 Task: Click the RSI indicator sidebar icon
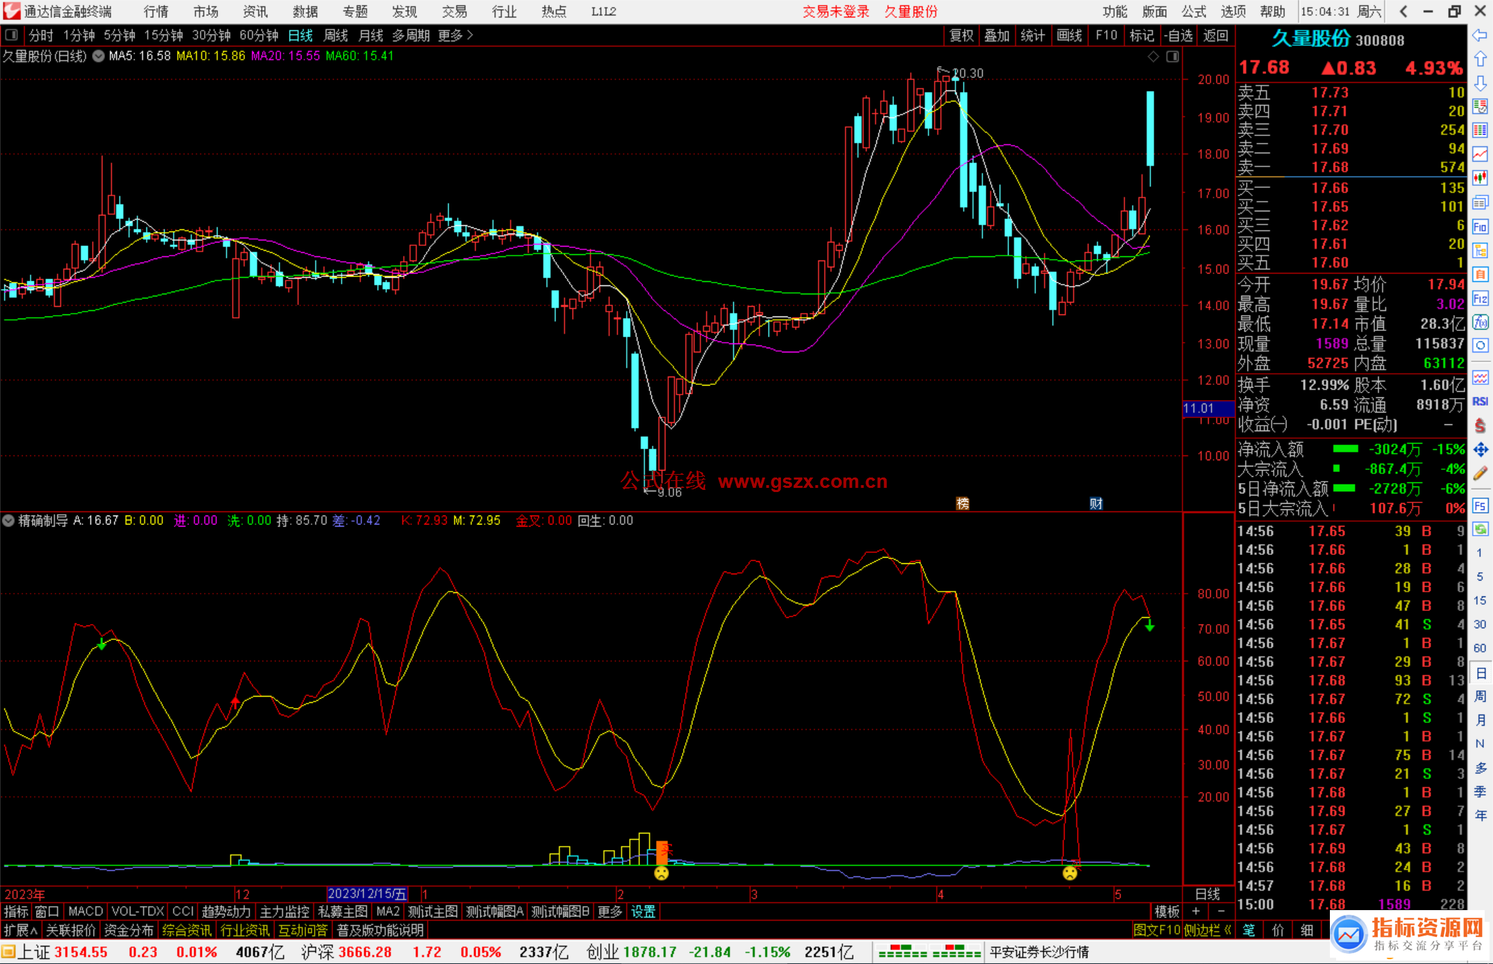tap(1480, 401)
